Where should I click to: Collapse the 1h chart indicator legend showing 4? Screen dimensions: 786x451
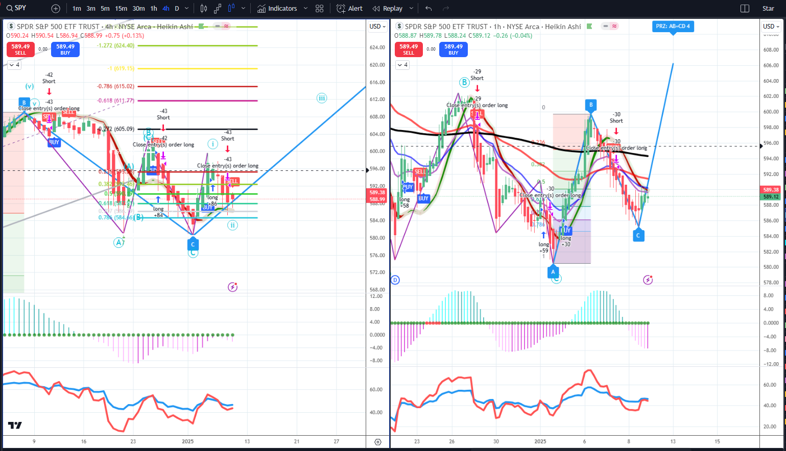coord(402,65)
